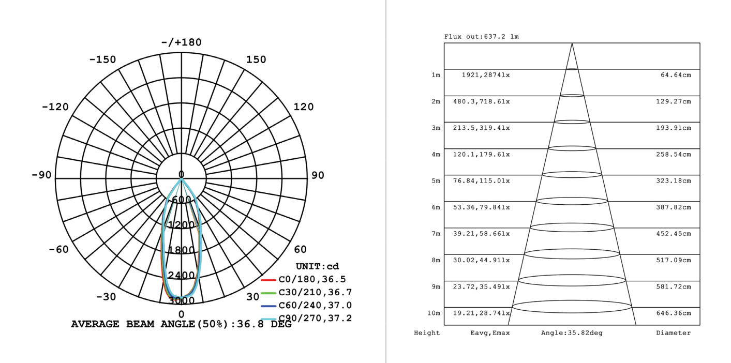Click the "193.91cm" diameter value
The width and height of the screenshot is (731, 363).
[674, 128]
